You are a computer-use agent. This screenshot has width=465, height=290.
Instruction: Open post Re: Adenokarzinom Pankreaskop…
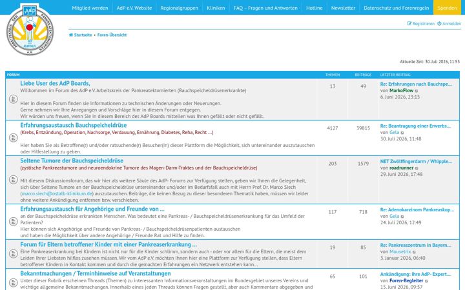coord(417,209)
